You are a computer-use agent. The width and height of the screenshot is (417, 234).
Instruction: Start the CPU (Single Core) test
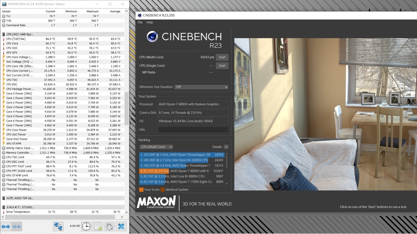[222, 65]
